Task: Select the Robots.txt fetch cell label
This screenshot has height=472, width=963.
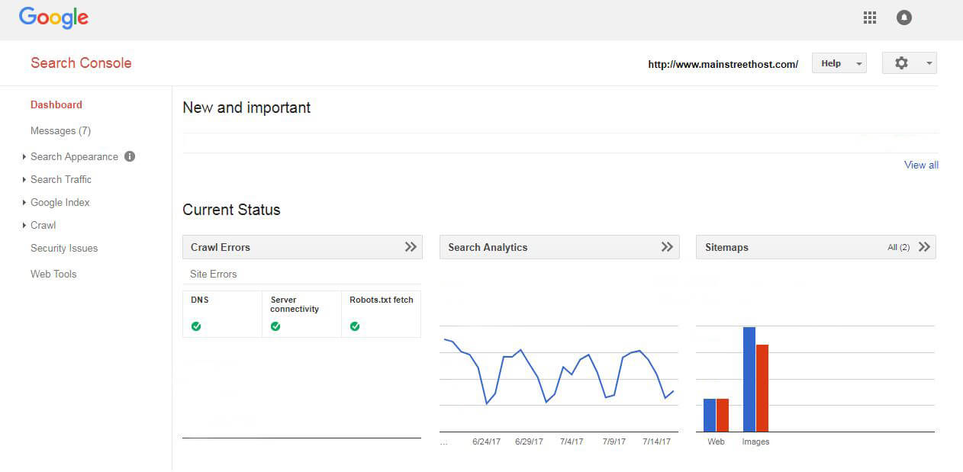Action: tap(382, 300)
